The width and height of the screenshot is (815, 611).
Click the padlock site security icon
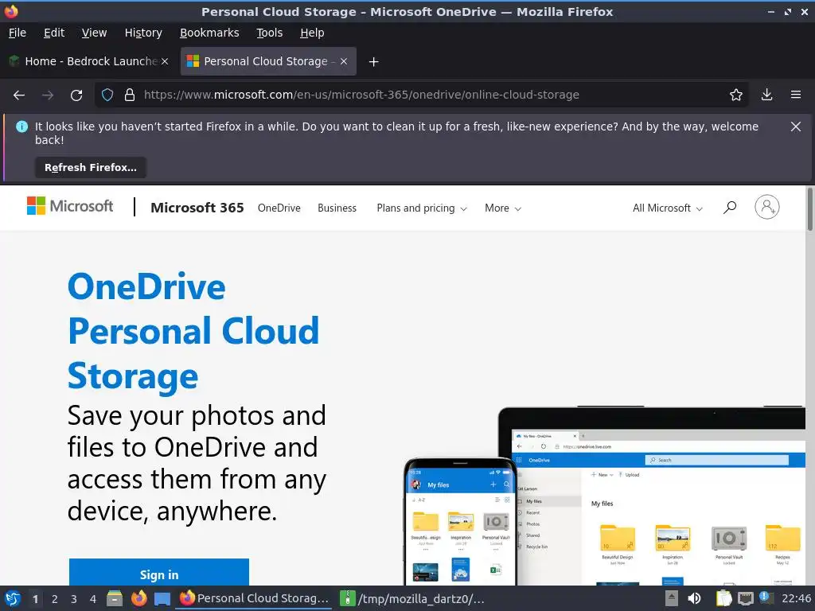point(130,95)
